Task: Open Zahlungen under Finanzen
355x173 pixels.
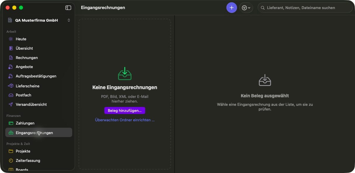Action: click(39, 123)
